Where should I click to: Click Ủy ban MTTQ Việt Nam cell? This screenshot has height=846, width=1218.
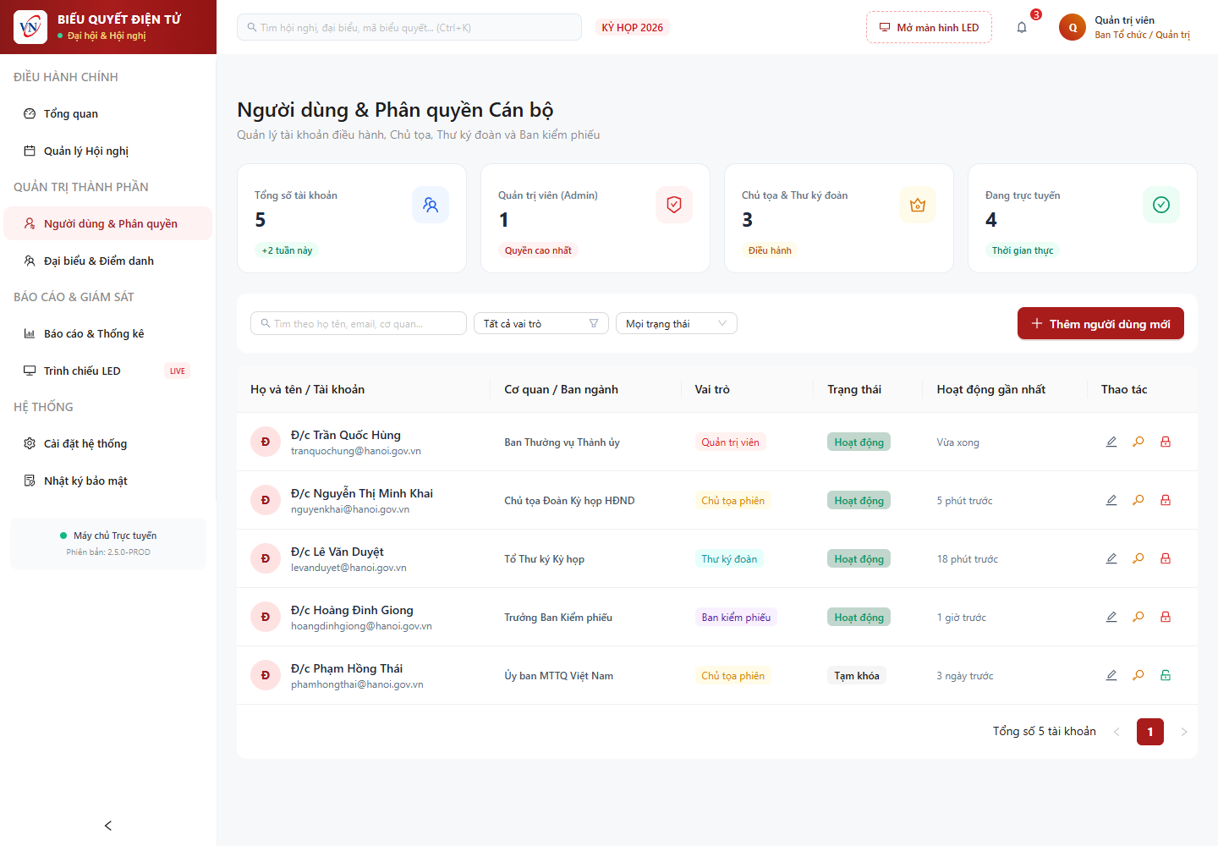click(559, 675)
